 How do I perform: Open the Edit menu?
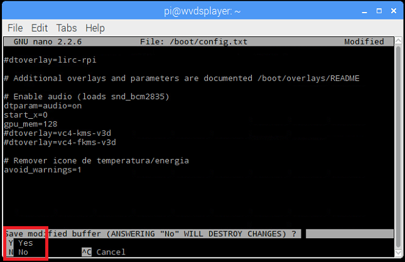[x=40, y=28]
